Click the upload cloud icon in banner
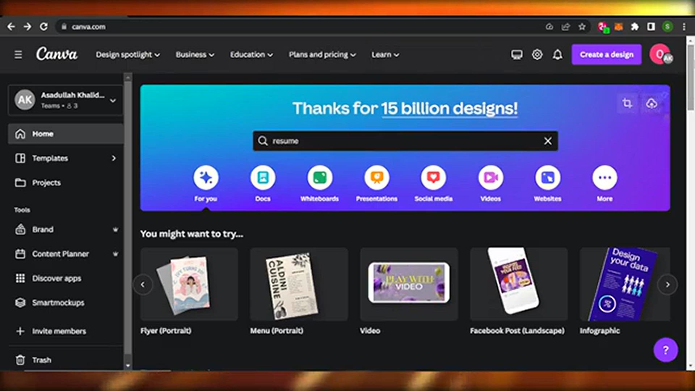Viewport: 695px width, 391px height. pyautogui.click(x=652, y=104)
